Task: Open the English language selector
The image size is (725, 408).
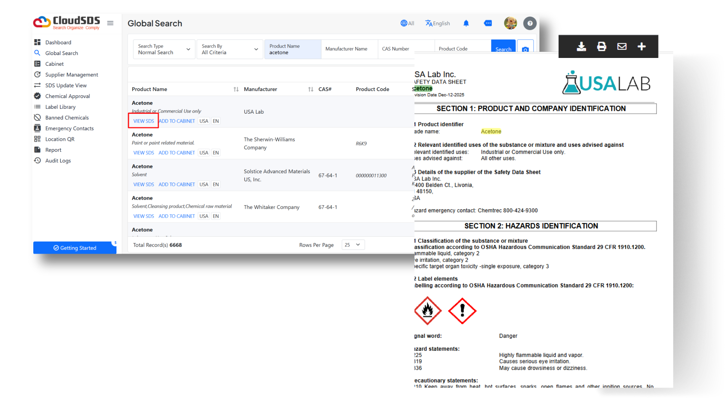Action: click(x=438, y=23)
